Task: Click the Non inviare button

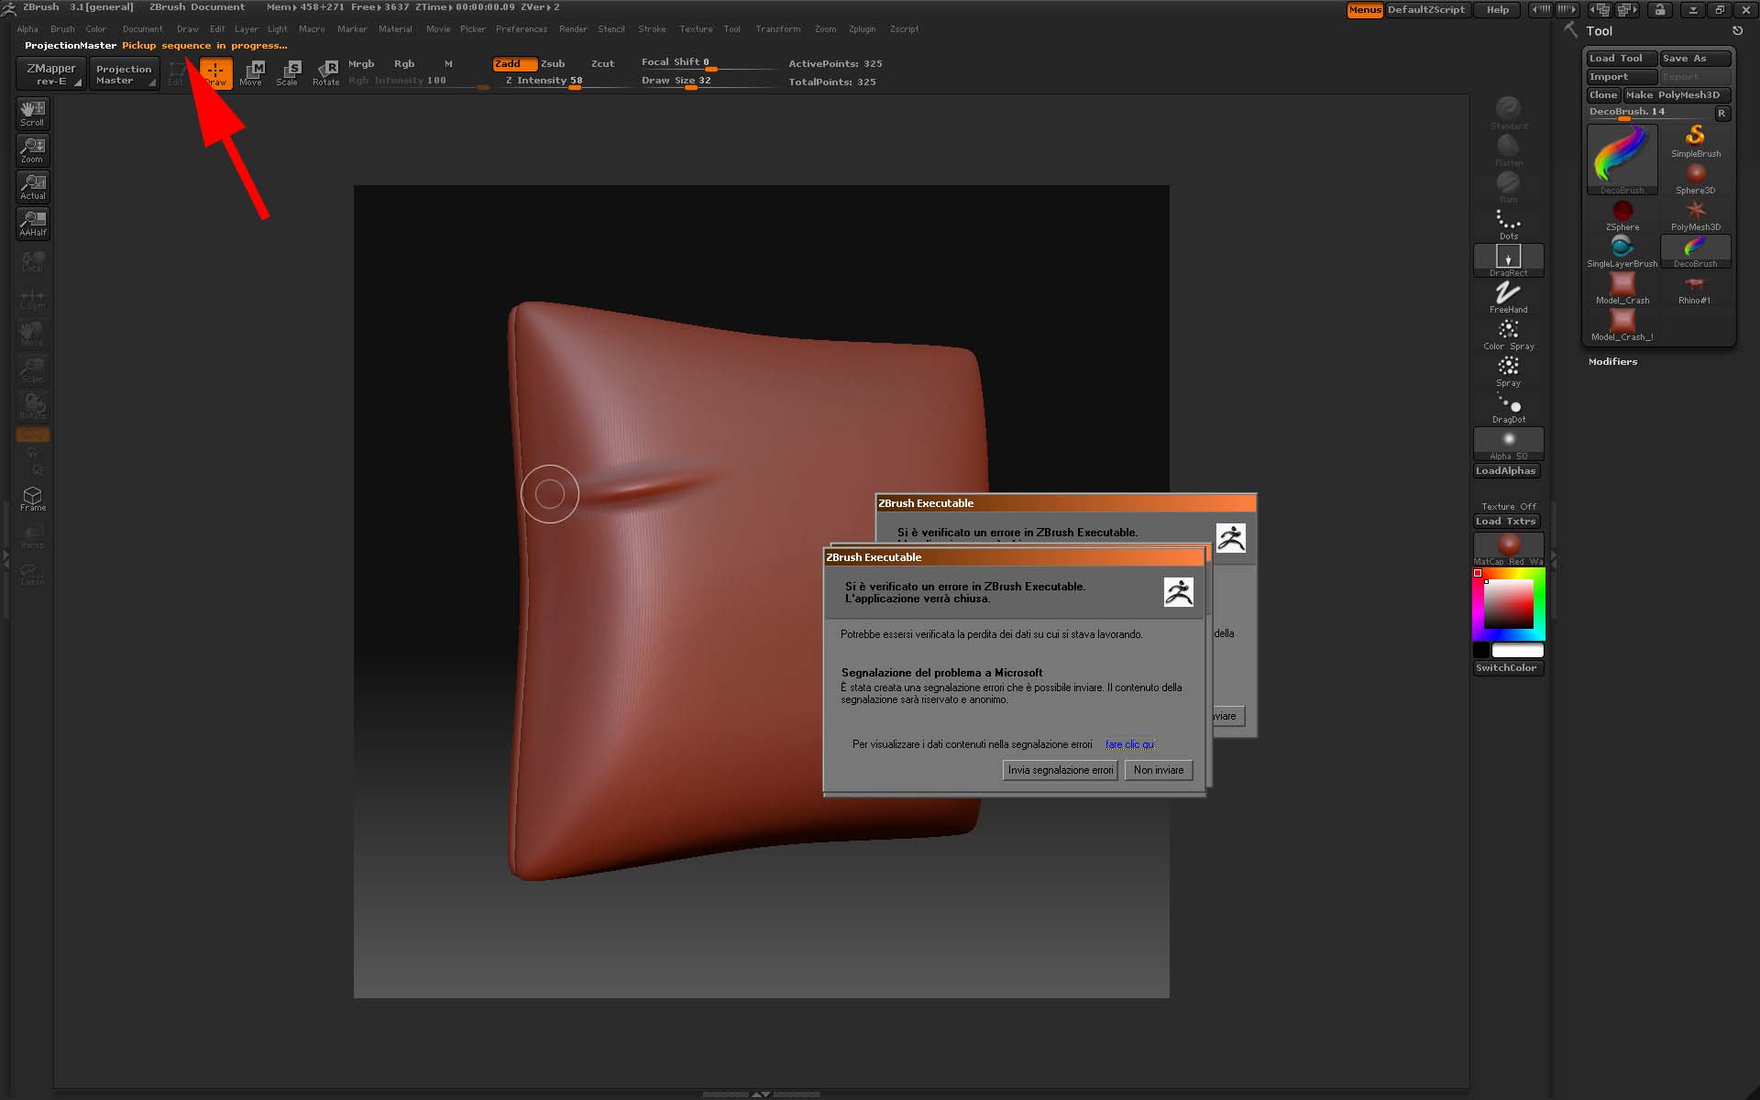Action: click(x=1159, y=770)
